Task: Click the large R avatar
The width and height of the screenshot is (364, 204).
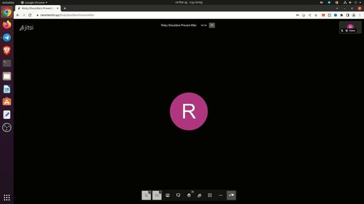Action: tap(189, 112)
